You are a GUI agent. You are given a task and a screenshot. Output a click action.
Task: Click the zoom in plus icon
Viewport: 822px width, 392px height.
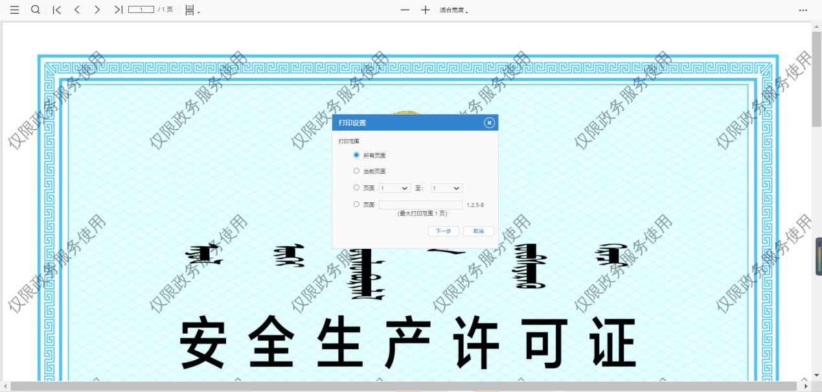click(425, 10)
